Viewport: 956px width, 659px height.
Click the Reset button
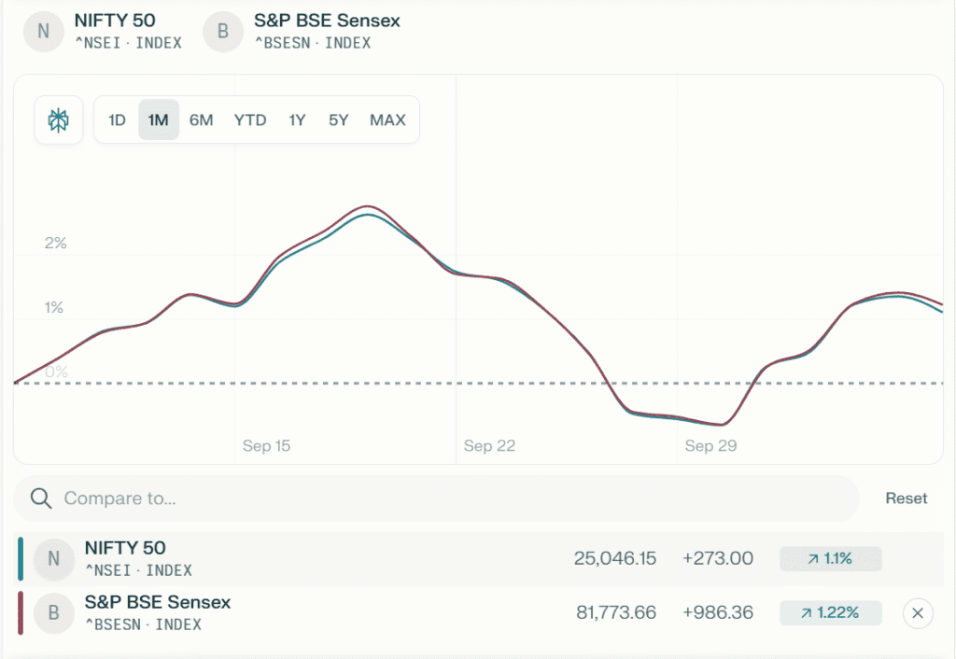(x=906, y=498)
